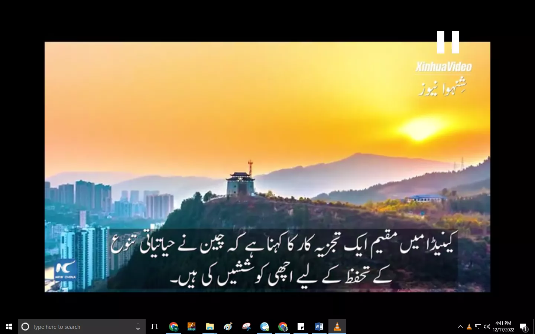
Task: Open network status from system tray
Action: point(478,327)
